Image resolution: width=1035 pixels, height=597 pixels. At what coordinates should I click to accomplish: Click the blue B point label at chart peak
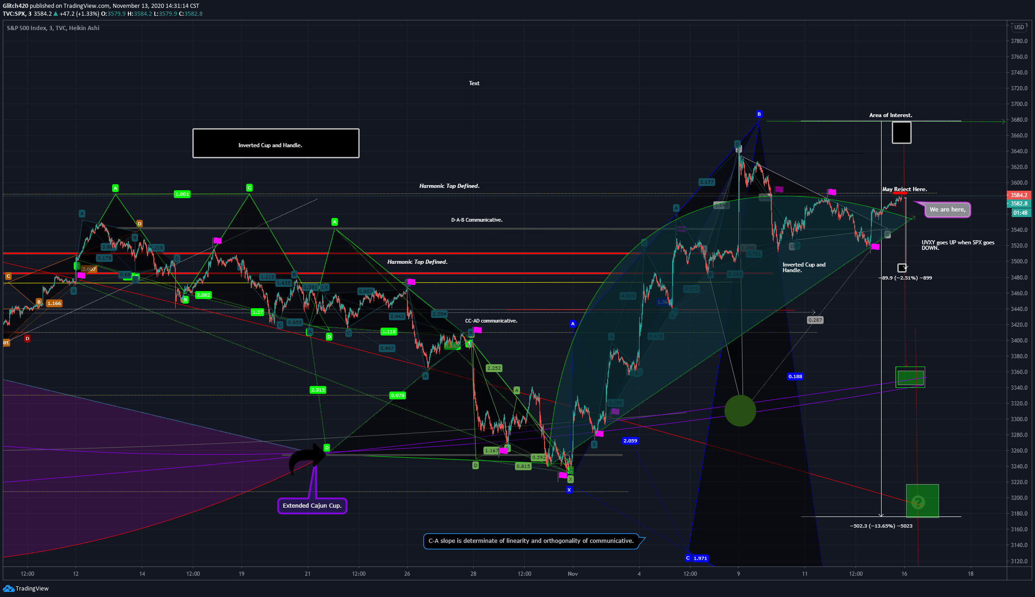[x=759, y=114]
